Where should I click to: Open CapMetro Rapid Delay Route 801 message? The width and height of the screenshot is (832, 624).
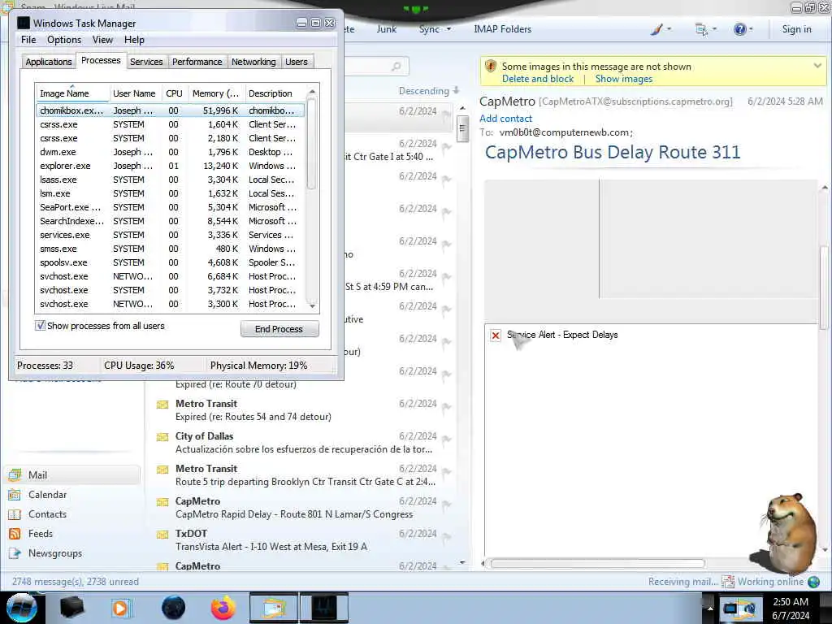pos(304,508)
